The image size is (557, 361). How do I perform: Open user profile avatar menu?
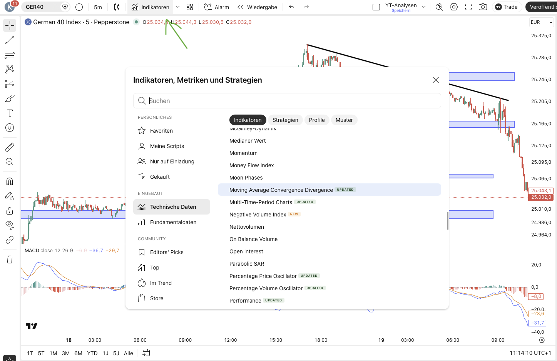coord(10,7)
